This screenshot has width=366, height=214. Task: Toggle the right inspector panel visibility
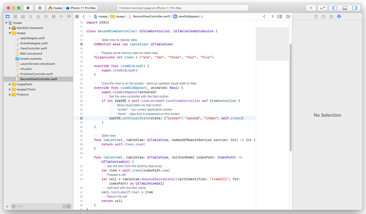pyautogui.click(x=355, y=8)
